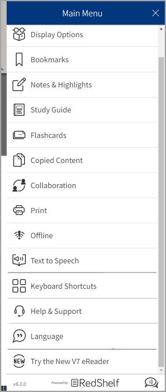The height and width of the screenshot is (392, 166).
Task: Click the Study Guide document icon
Action: [19, 110]
